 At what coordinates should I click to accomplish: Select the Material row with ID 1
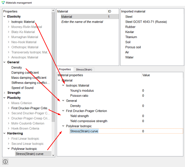pyautogui.click(x=90, y=17)
